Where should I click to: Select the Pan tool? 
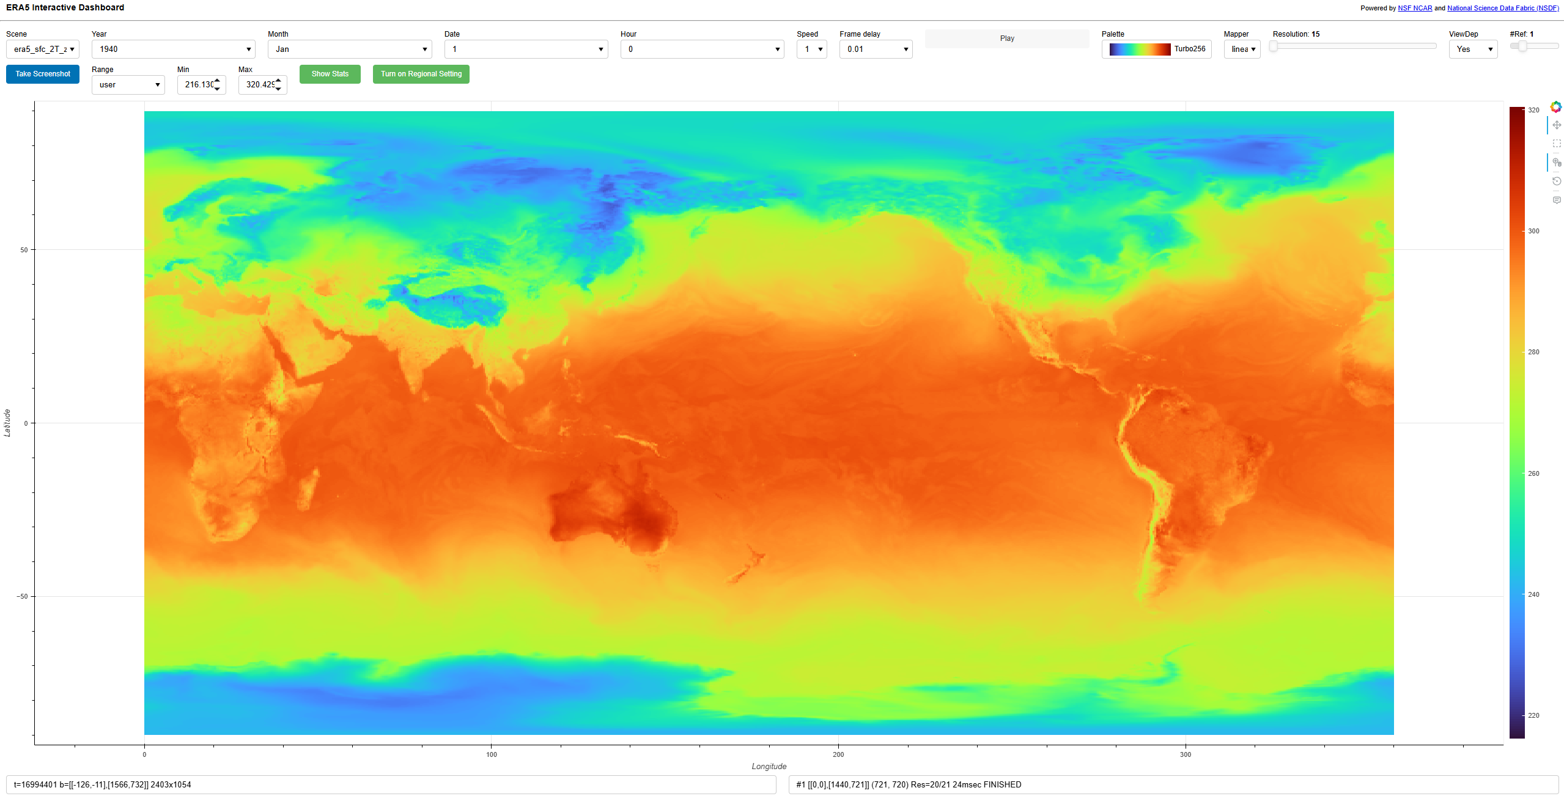click(1557, 125)
